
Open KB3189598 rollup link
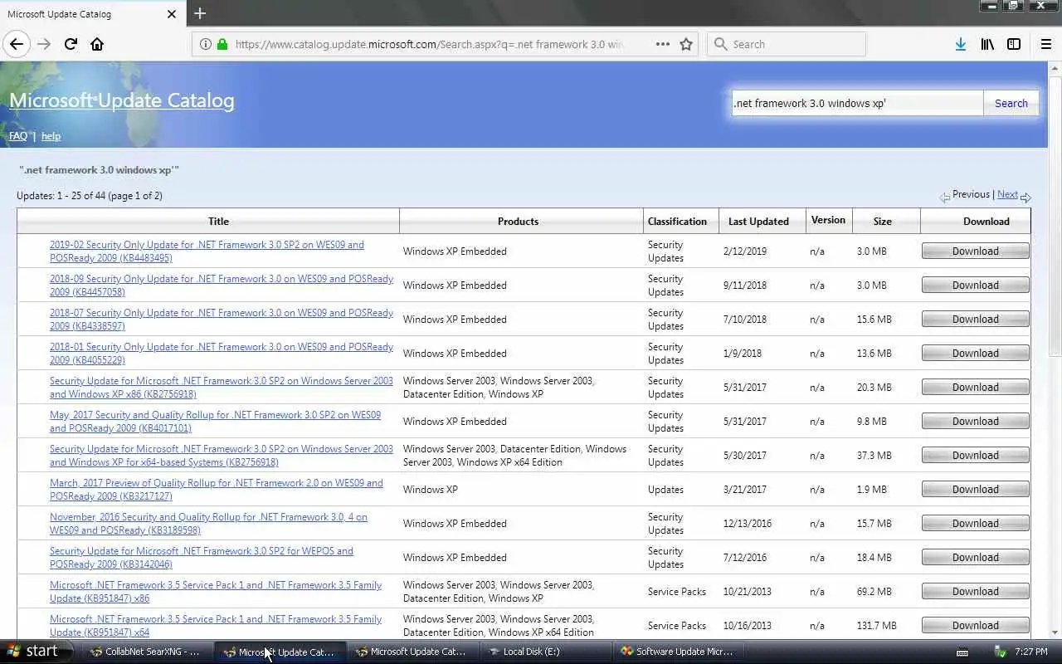pyautogui.click(x=208, y=524)
